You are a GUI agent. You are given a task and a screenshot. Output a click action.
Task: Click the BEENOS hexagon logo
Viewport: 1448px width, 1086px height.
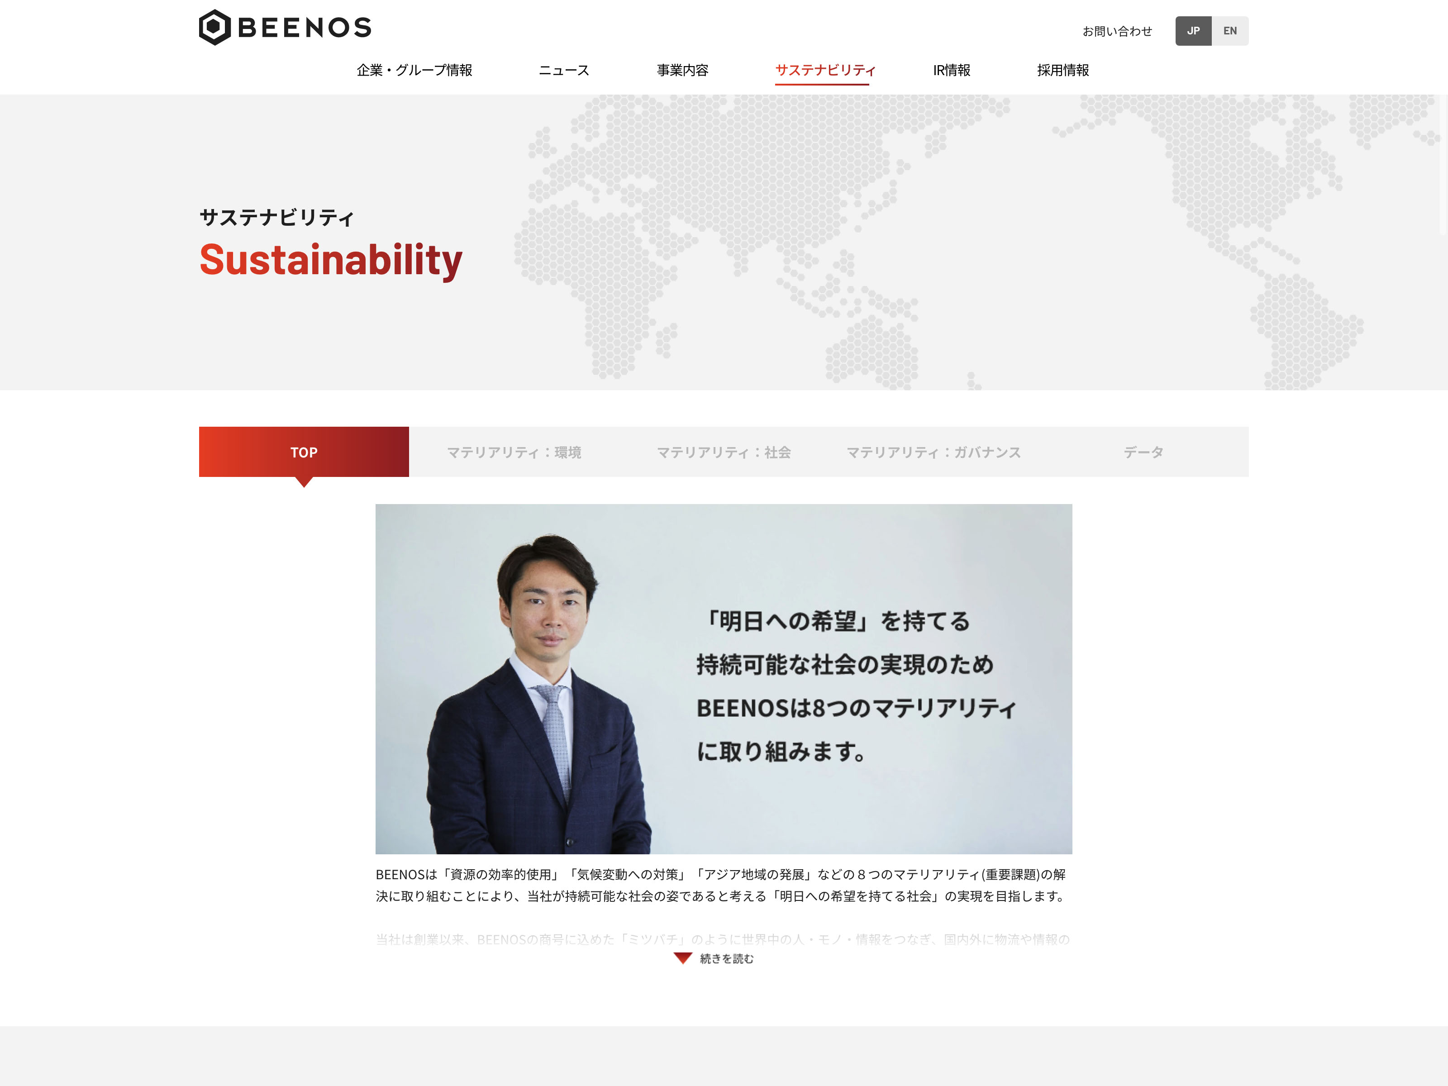[215, 28]
